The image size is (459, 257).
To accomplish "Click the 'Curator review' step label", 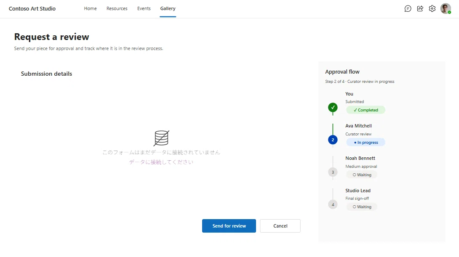I will click(358, 134).
